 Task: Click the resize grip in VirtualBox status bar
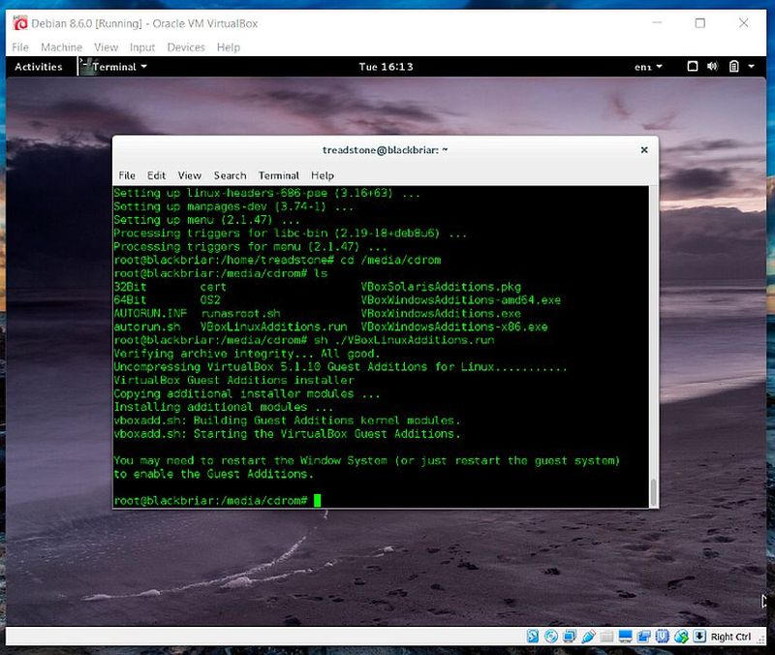(761, 639)
